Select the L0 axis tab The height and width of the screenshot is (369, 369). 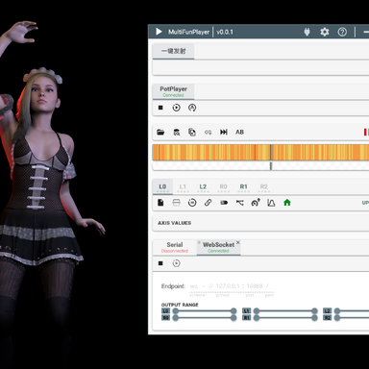coord(162,187)
